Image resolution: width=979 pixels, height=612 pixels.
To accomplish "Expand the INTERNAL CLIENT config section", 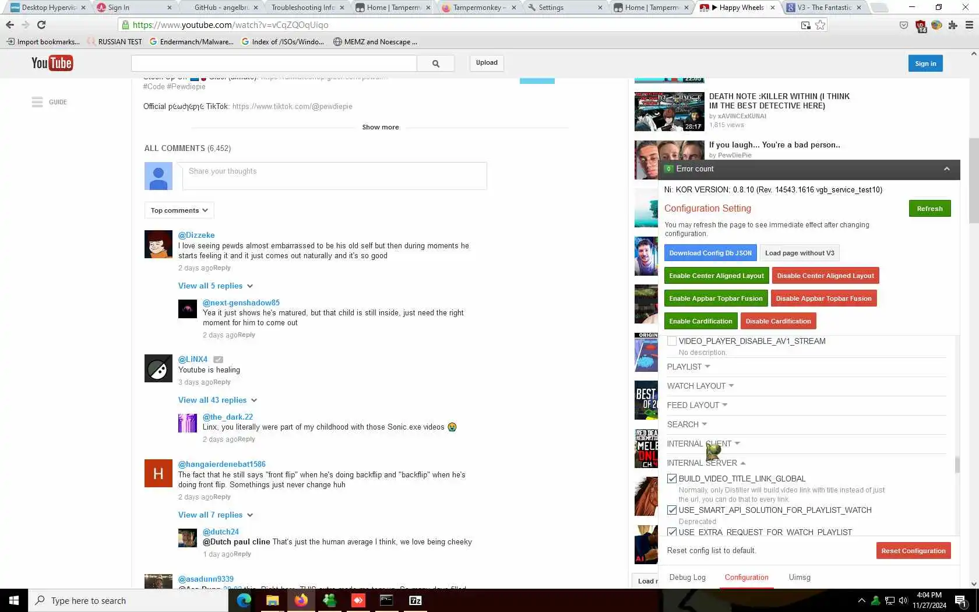I will 703,444.
